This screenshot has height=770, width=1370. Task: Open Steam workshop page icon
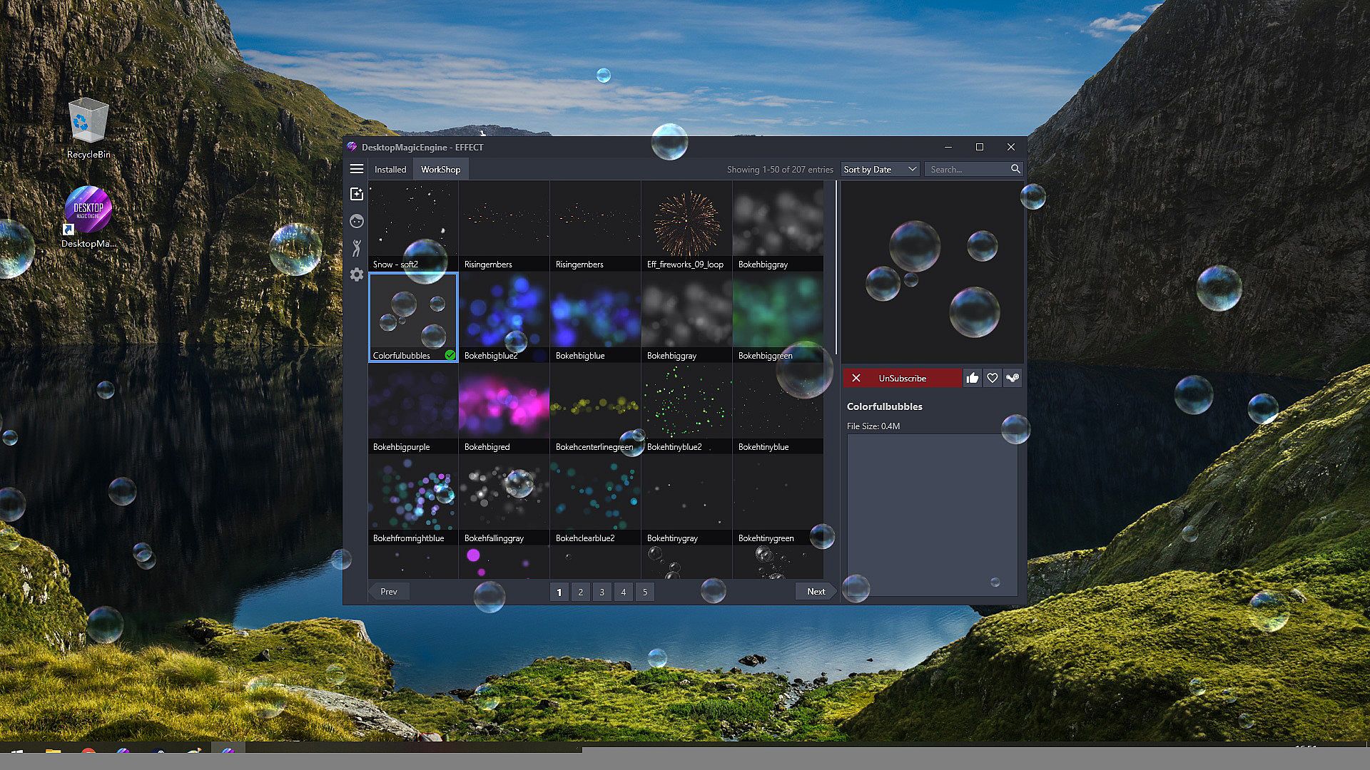pyautogui.click(x=1012, y=378)
